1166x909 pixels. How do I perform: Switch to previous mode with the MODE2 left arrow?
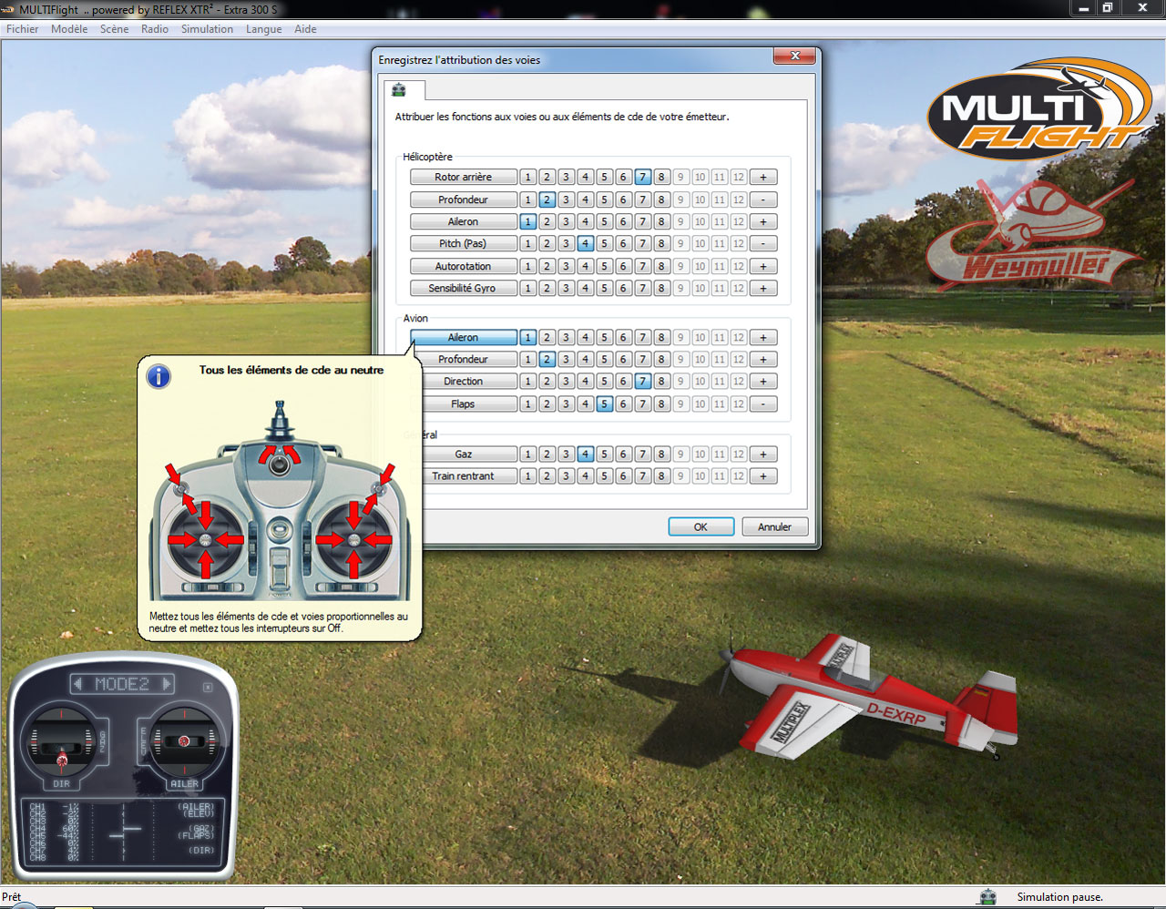pyautogui.click(x=78, y=684)
